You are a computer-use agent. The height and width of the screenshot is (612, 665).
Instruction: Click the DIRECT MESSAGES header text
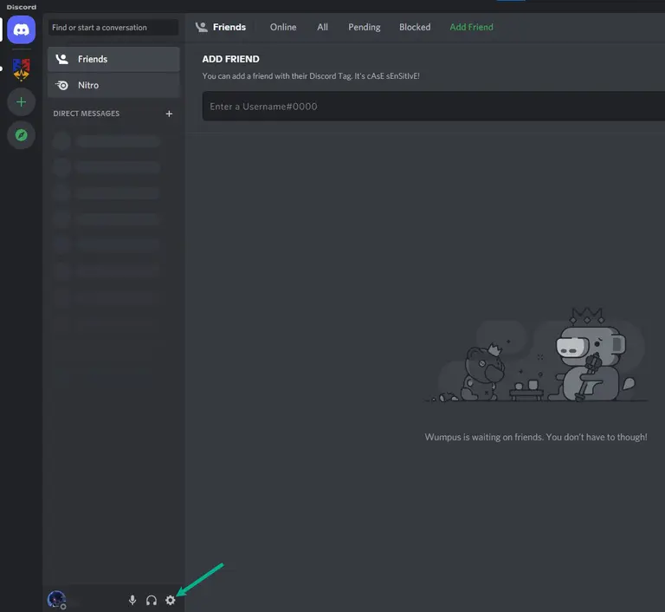pyautogui.click(x=86, y=114)
